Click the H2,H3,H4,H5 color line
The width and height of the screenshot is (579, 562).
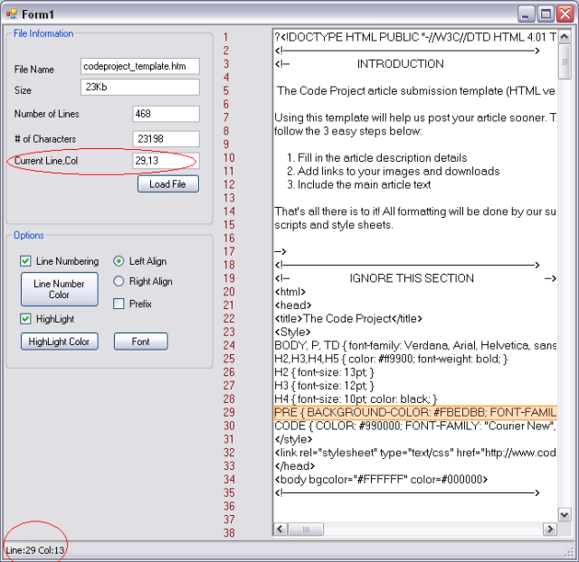pyautogui.click(x=391, y=359)
